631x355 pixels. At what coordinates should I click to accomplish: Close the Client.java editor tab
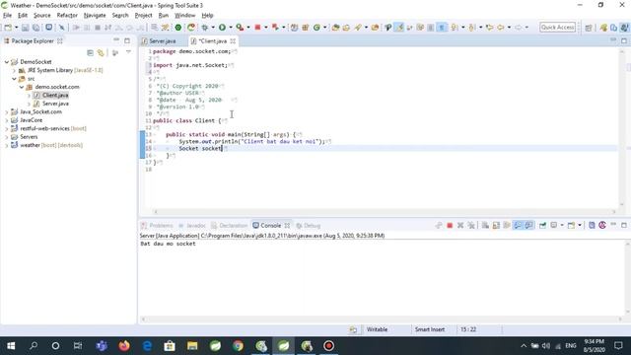233,41
